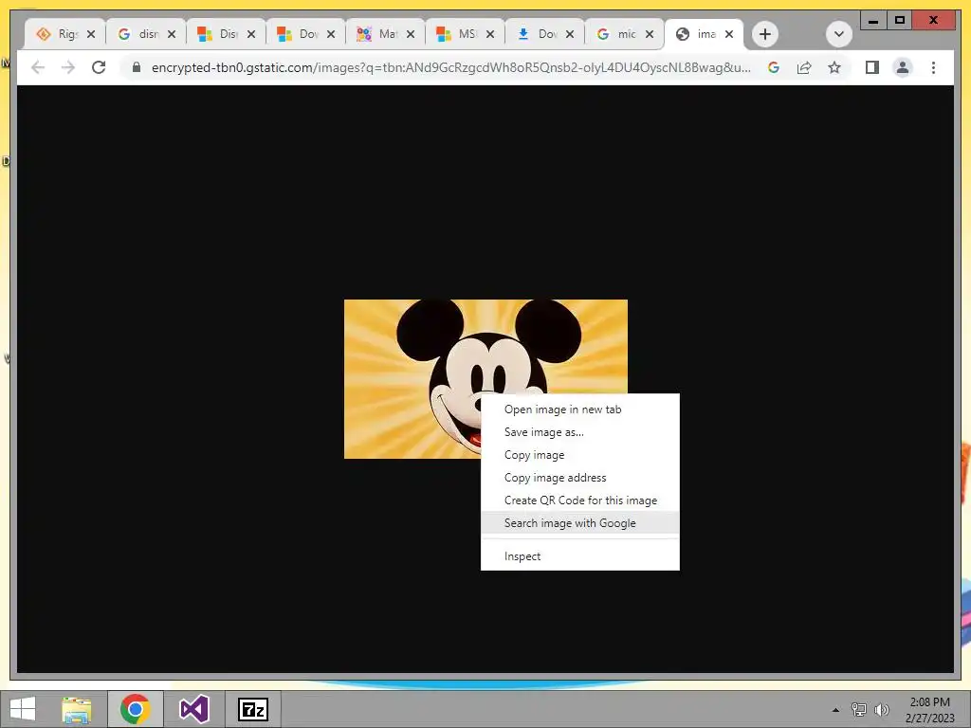Bookmark this tab with star icon
The height and width of the screenshot is (728, 971).
(834, 67)
